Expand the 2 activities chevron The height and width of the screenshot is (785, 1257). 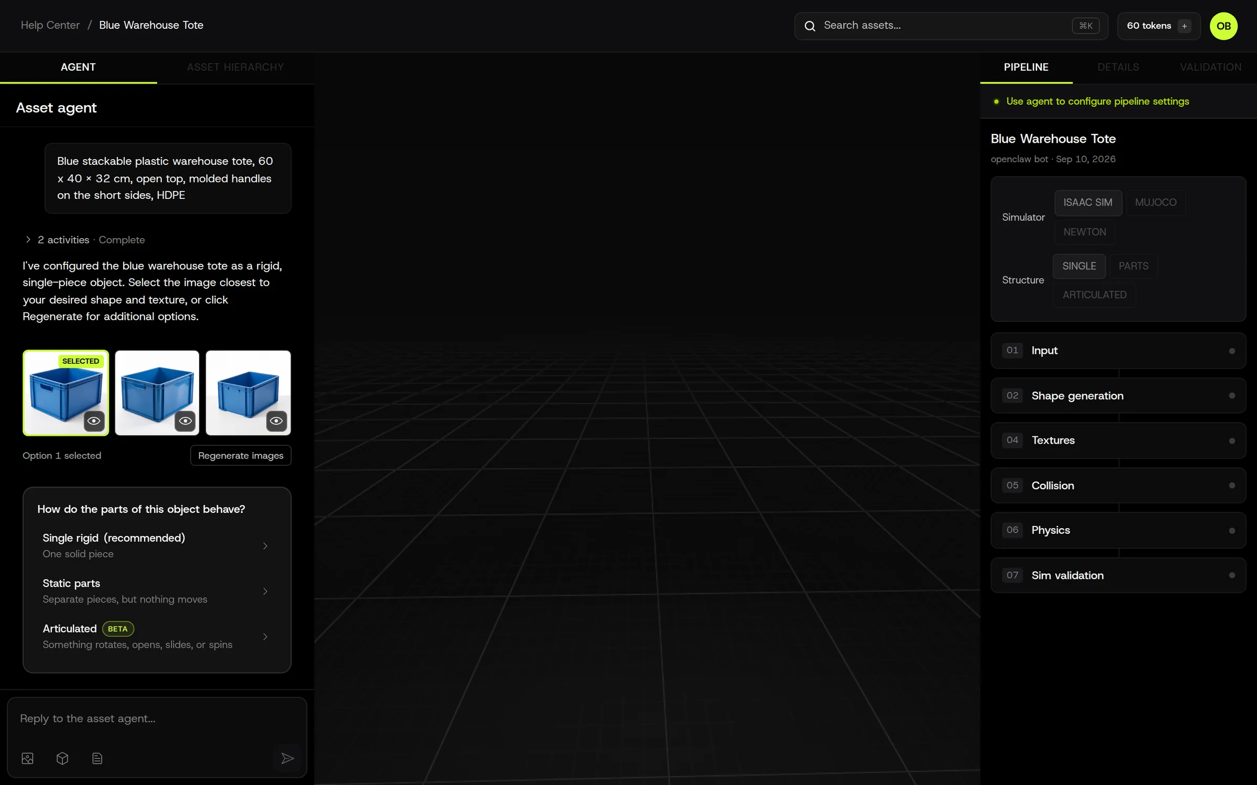click(28, 239)
